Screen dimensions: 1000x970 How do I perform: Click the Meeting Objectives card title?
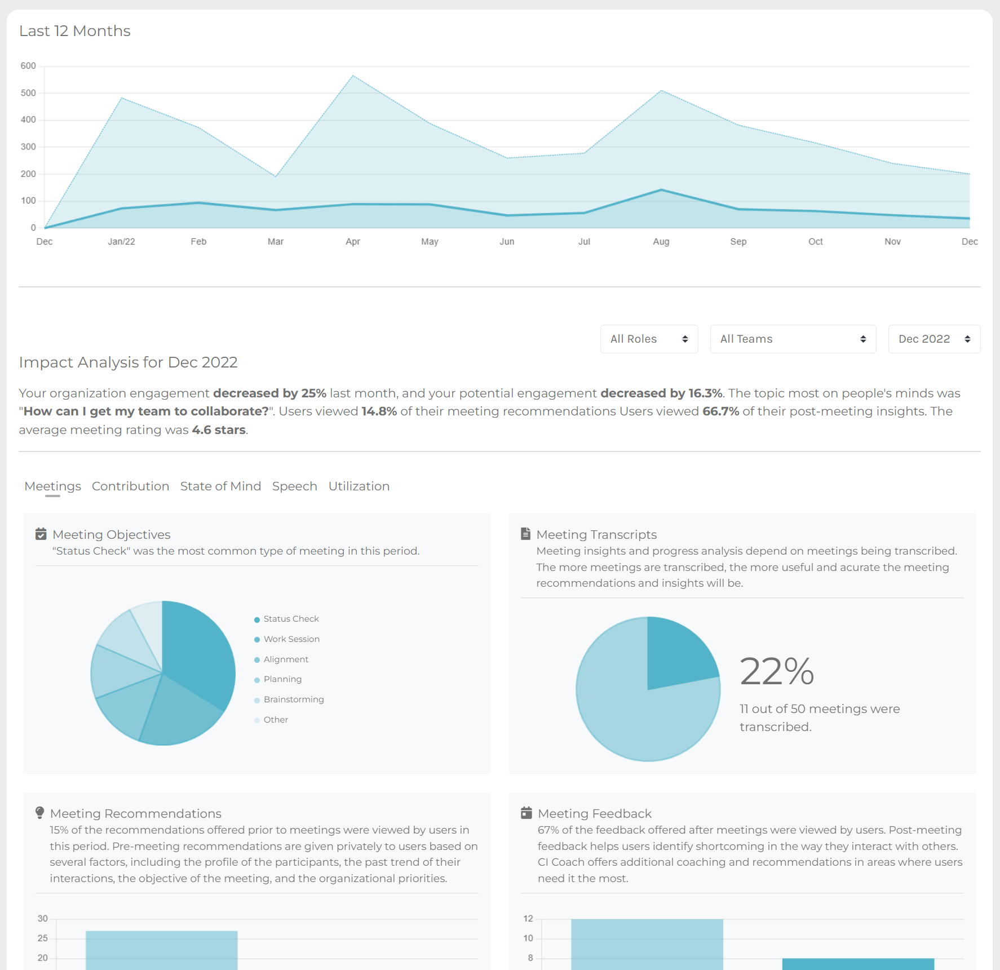coord(112,534)
